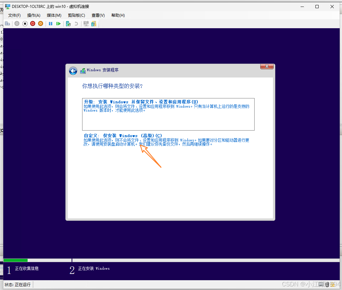Turn off the VM with the black stop icon
The height and width of the screenshot is (290, 342).
(x=25, y=24)
